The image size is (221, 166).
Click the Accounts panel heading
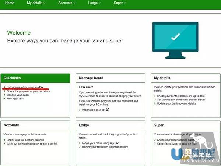coord(11,125)
